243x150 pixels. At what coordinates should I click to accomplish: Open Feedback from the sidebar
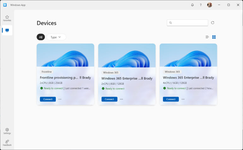(x=7, y=143)
